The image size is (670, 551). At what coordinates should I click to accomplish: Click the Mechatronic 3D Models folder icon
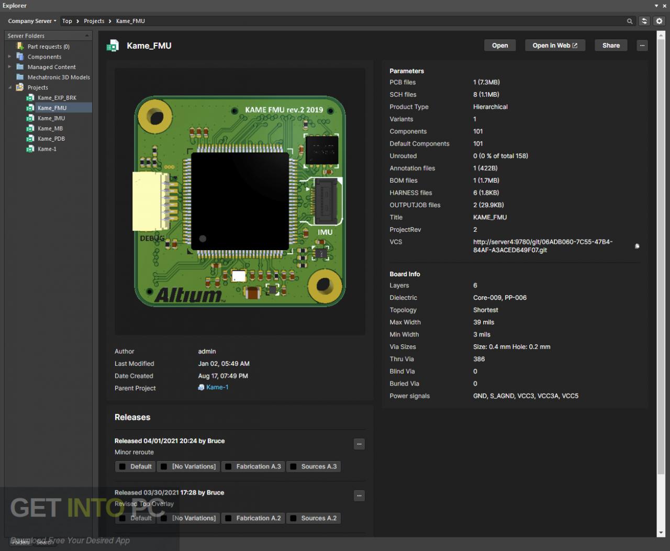point(20,77)
